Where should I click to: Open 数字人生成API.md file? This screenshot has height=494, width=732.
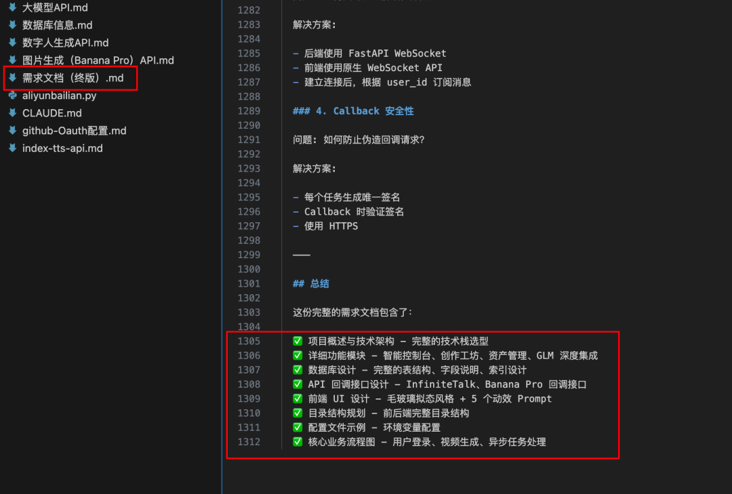(65, 43)
